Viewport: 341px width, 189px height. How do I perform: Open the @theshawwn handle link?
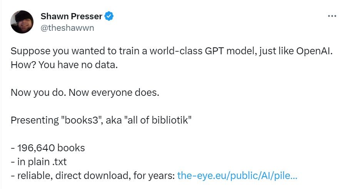tap(67, 28)
